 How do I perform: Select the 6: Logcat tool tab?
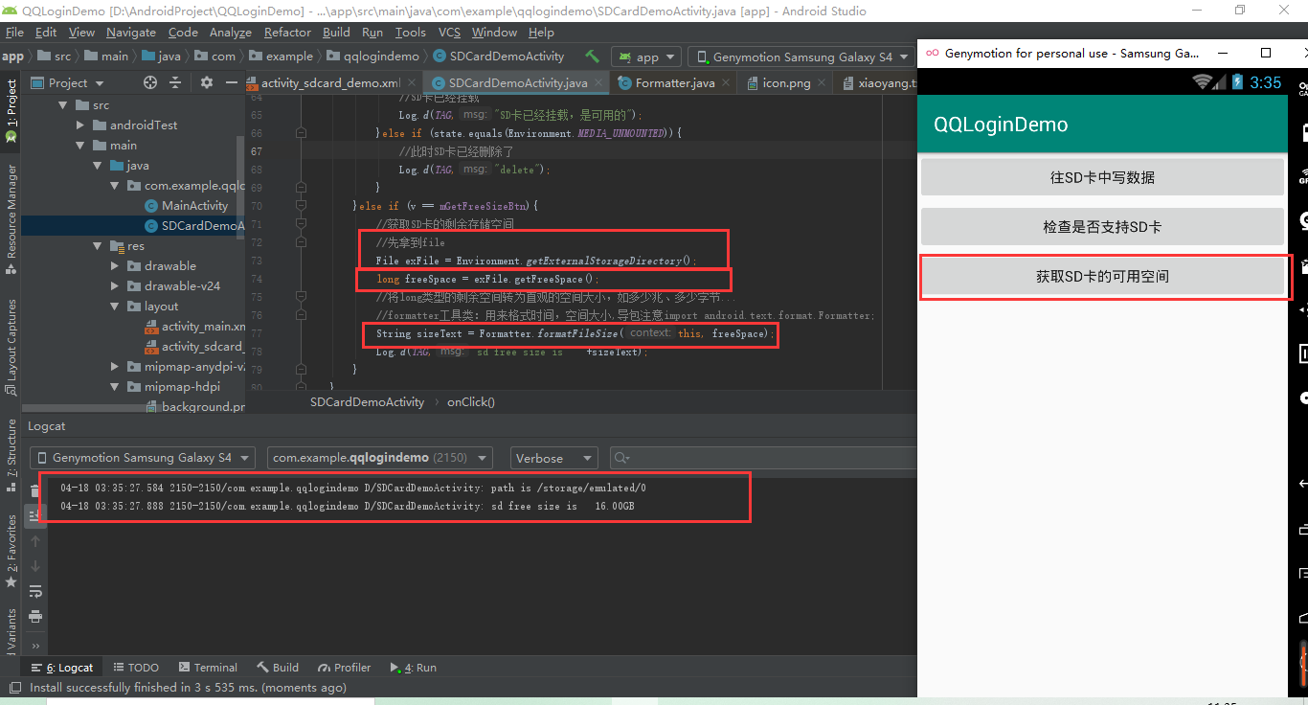click(62, 668)
